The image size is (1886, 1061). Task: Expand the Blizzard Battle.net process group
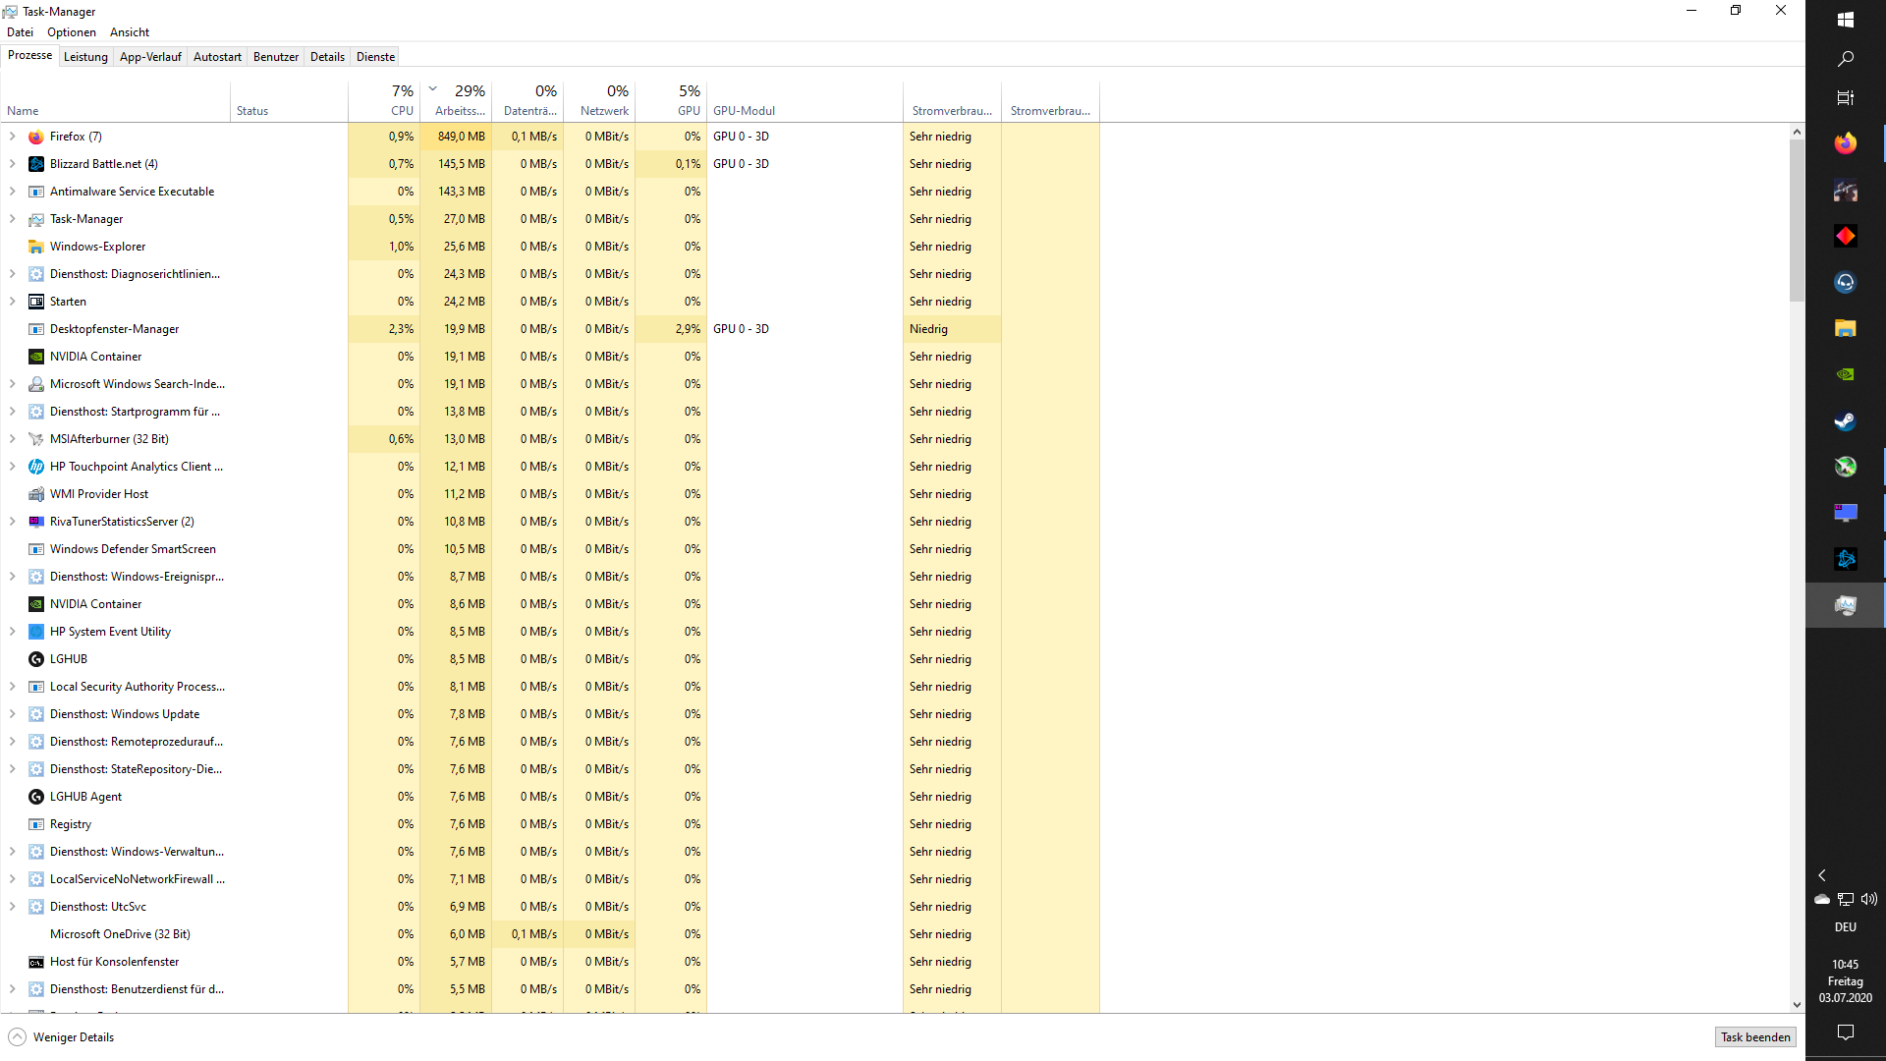(x=12, y=165)
